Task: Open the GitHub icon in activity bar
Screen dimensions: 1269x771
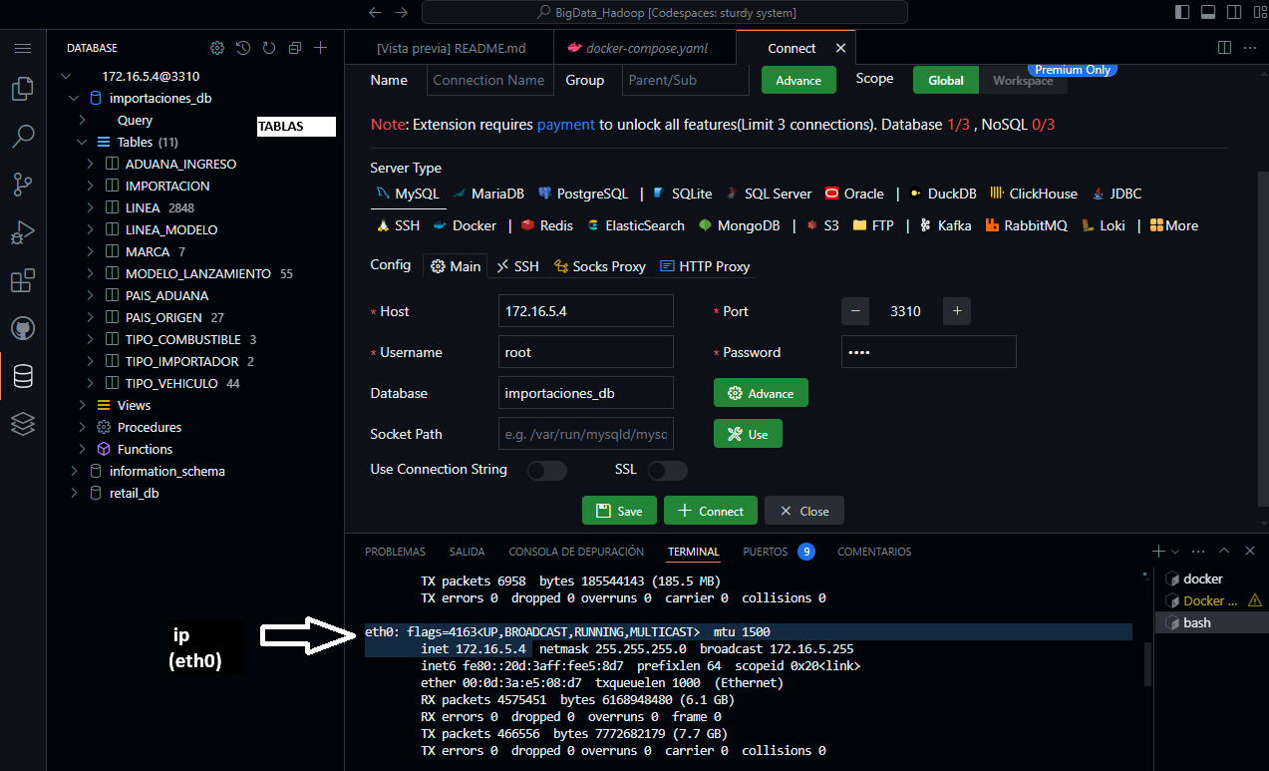Action: tap(22, 328)
